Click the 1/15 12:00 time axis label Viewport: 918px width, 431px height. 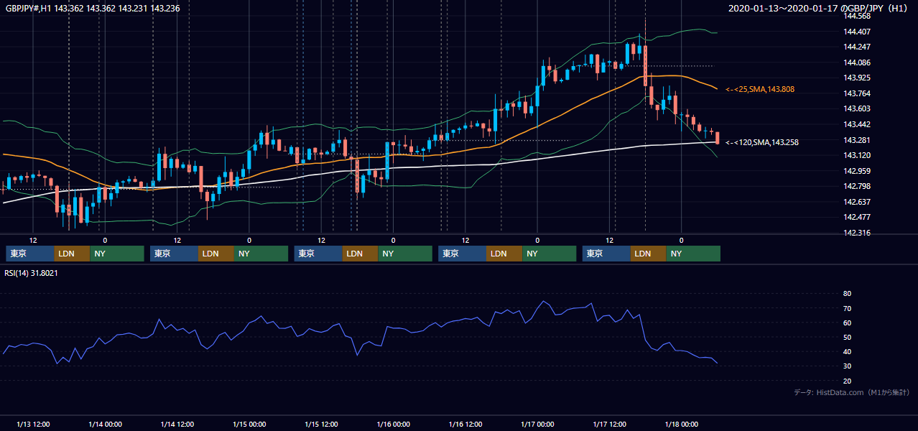point(322,425)
